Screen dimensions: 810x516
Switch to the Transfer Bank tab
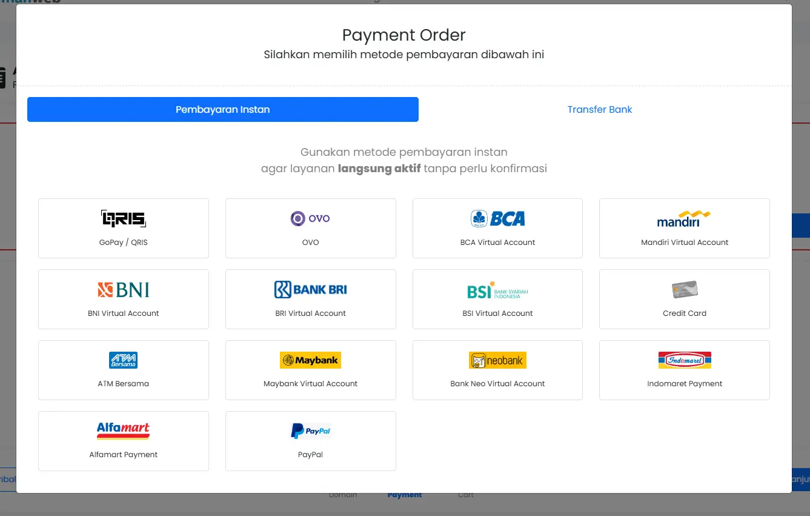[x=600, y=110]
